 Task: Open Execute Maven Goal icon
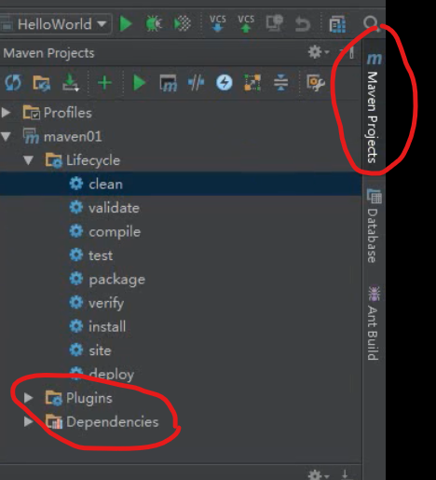[168, 83]
